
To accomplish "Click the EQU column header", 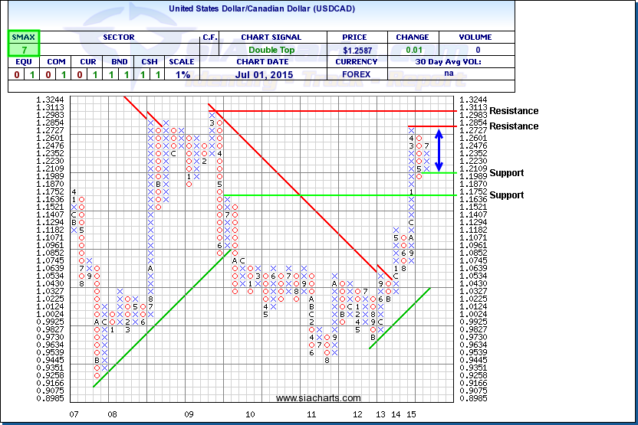I will [22, 62].
